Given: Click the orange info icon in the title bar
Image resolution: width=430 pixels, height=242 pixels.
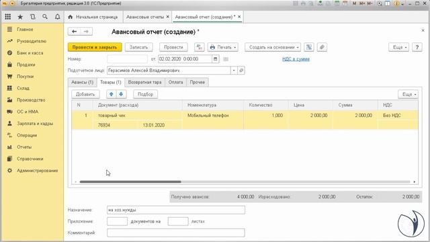Looking at the screenshot, I should 396,3.
